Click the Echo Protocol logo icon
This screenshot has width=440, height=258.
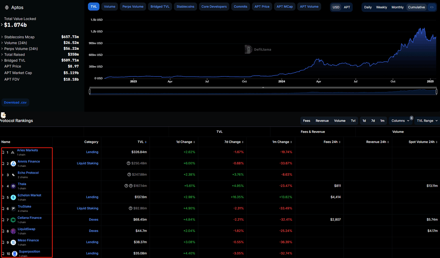pos(13,175)
